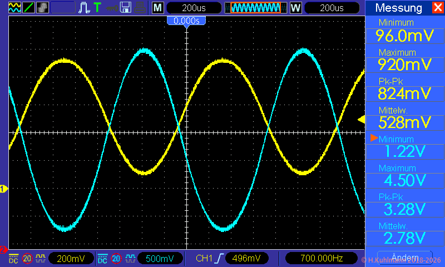Open the 500mV channel 2 scale field
Screen dimensions: 445x267
(160, 258)
